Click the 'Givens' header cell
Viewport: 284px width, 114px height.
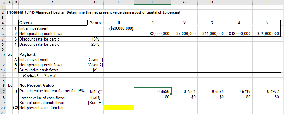[x=53, y=23]
